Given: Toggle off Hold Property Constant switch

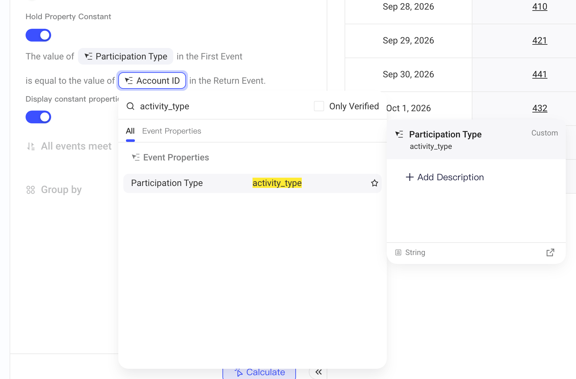Looking at the screenshot, I should [38, 35].
